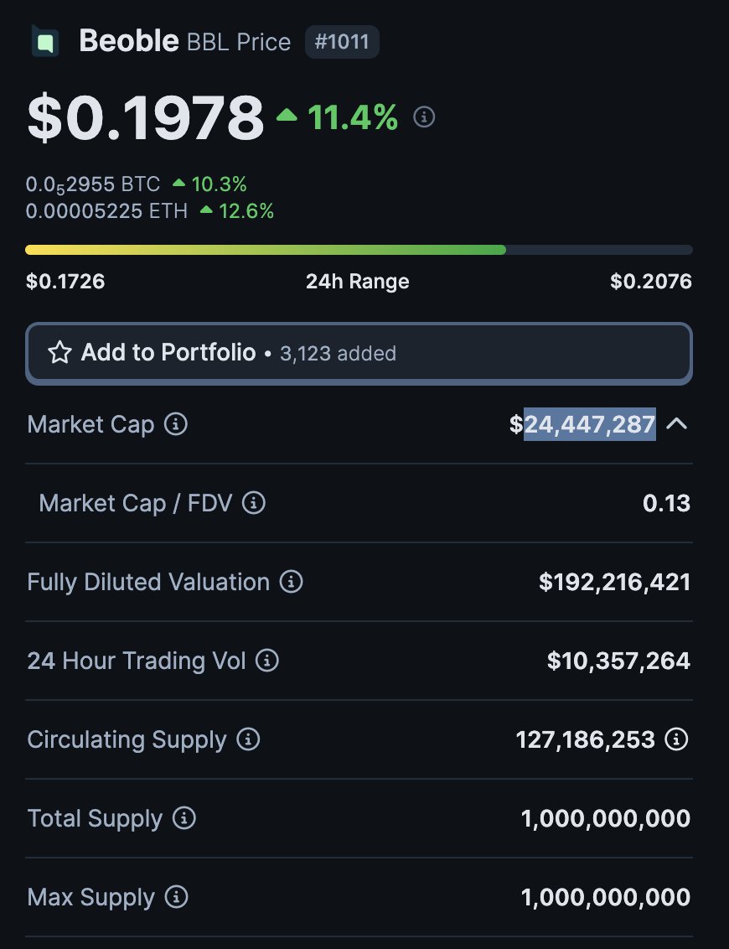Click info icon next to Circulating Supply label
Screen dimensions: 729x949
pyautogui.click(x=248, y=739)
